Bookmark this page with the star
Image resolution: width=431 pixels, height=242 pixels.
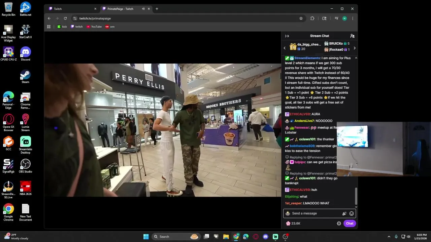pos(301,18)
